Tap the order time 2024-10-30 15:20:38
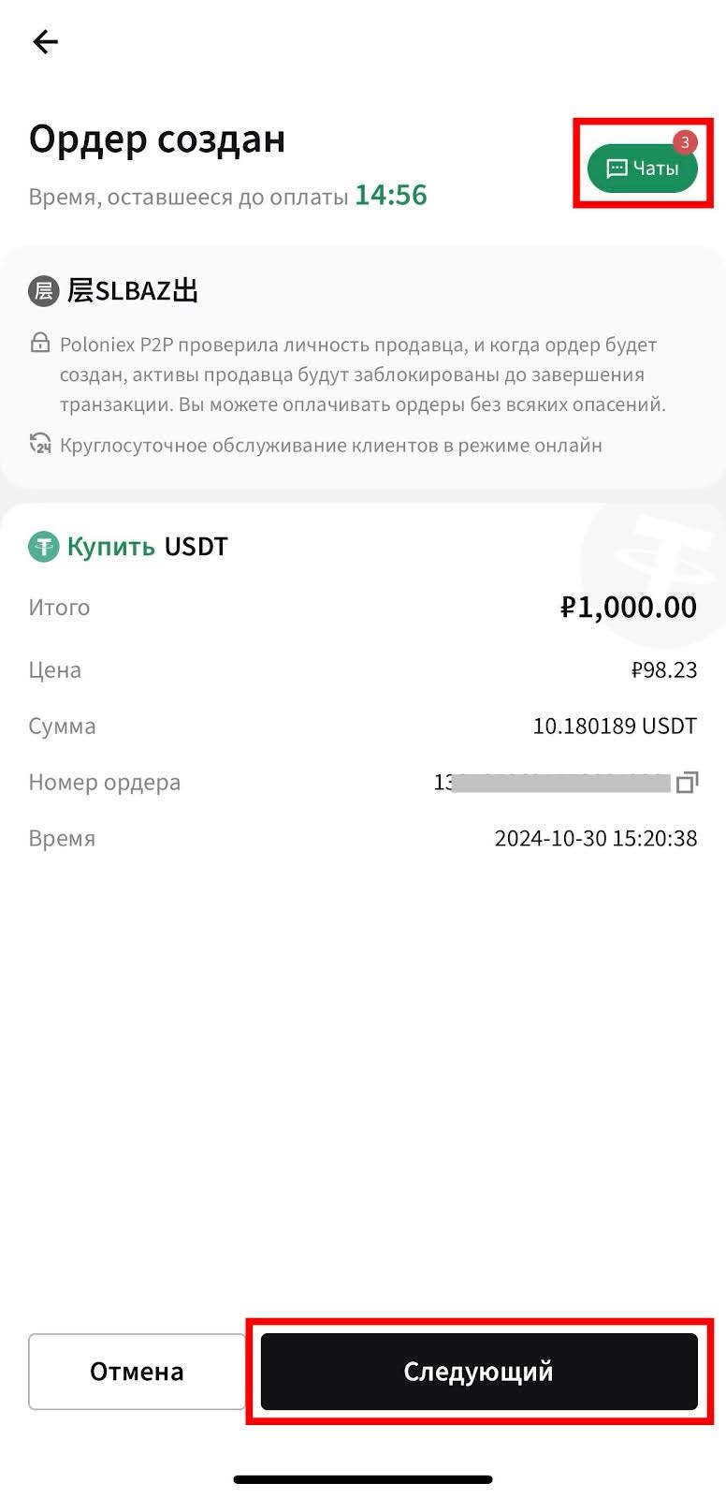The height and width of the screenshot is (1498, 726). click(x=596, y=838)
